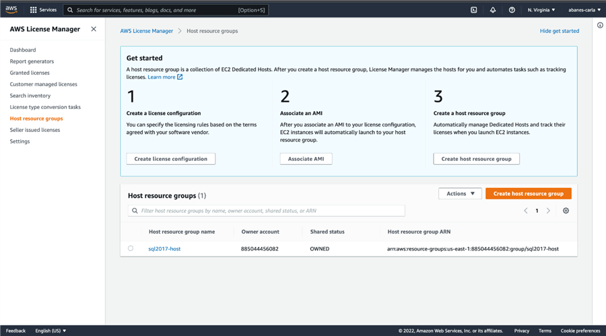Navigate to Report generators page
The height and width of the screenshot is (336, 606).
pos(32,61)
